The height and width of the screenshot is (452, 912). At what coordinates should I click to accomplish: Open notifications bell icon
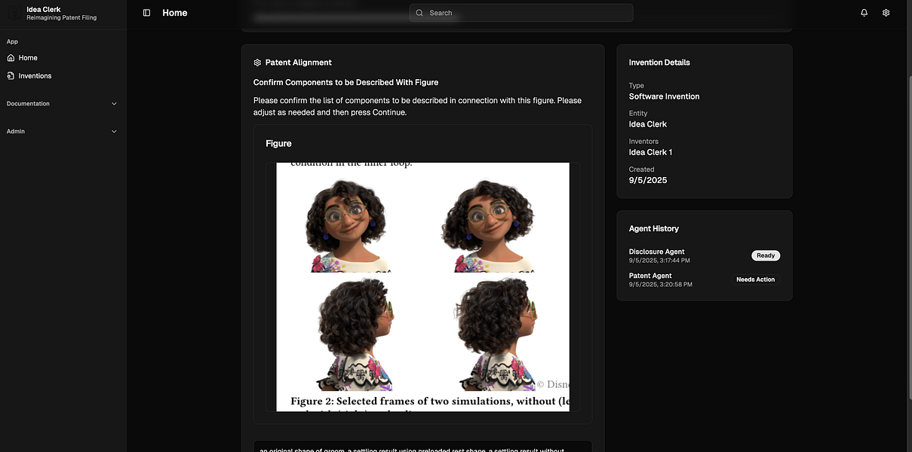pos(864,13)
